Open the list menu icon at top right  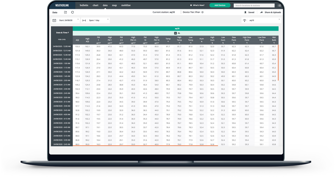click(279, 5)
